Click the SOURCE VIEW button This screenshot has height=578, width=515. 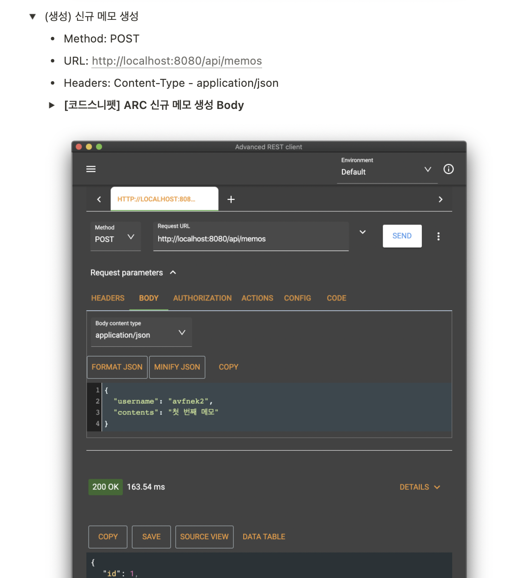(204, 537)
